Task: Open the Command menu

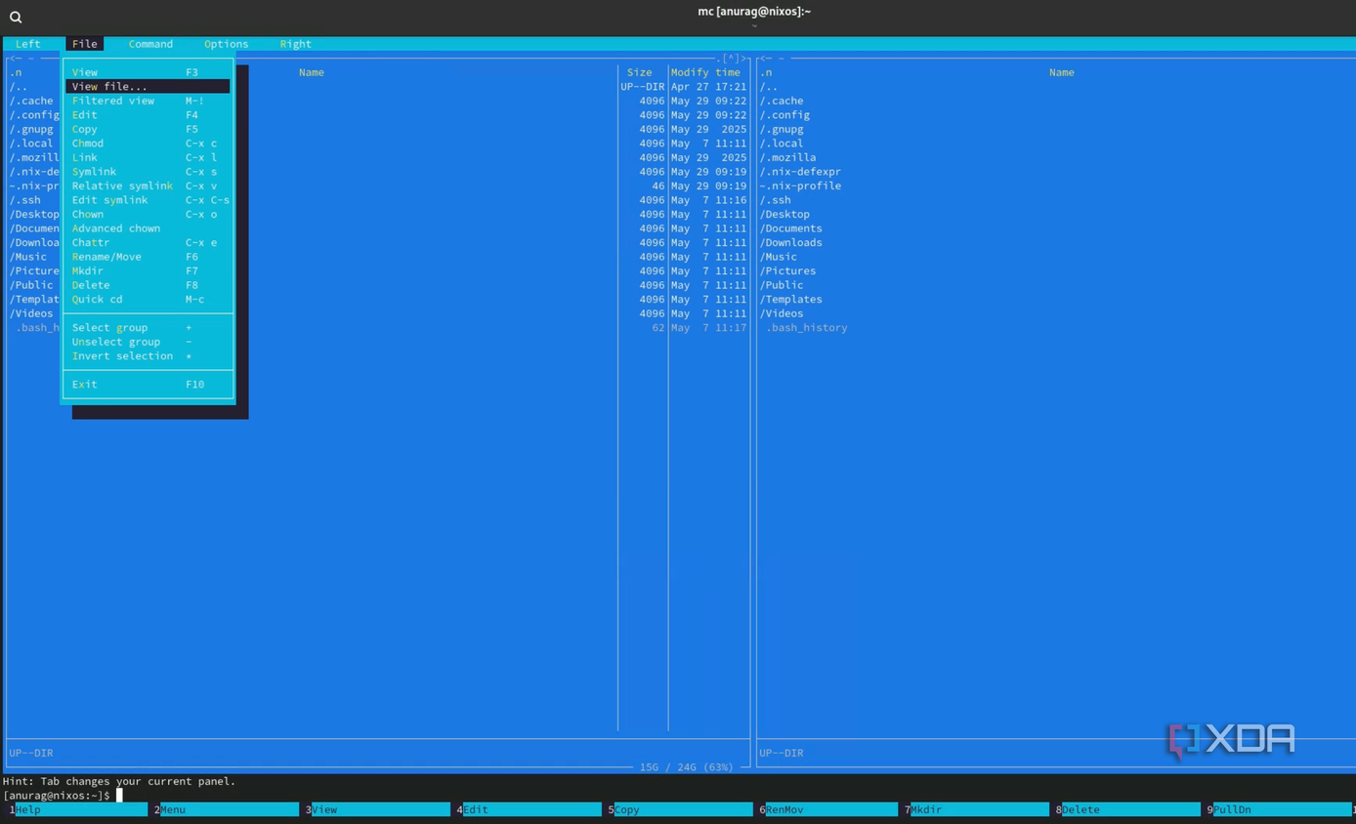Action: point(150,44)
